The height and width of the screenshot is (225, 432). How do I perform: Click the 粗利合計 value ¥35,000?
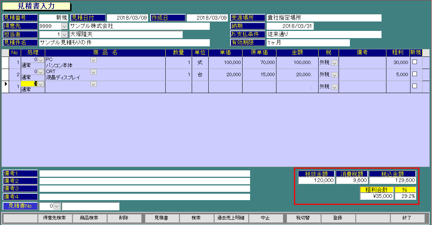(x=377, y=196)
